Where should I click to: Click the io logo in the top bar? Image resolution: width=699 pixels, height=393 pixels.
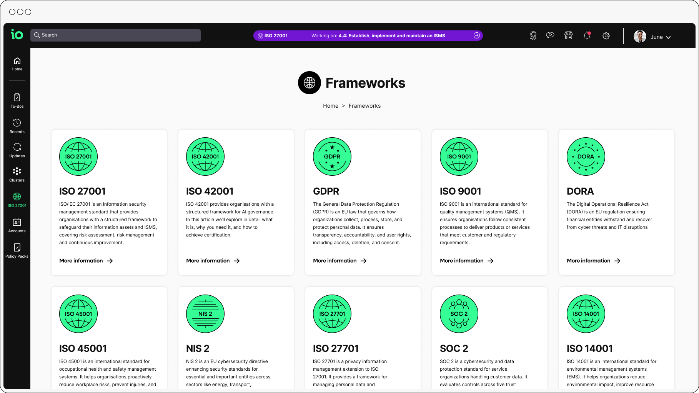tap(17, 35)
